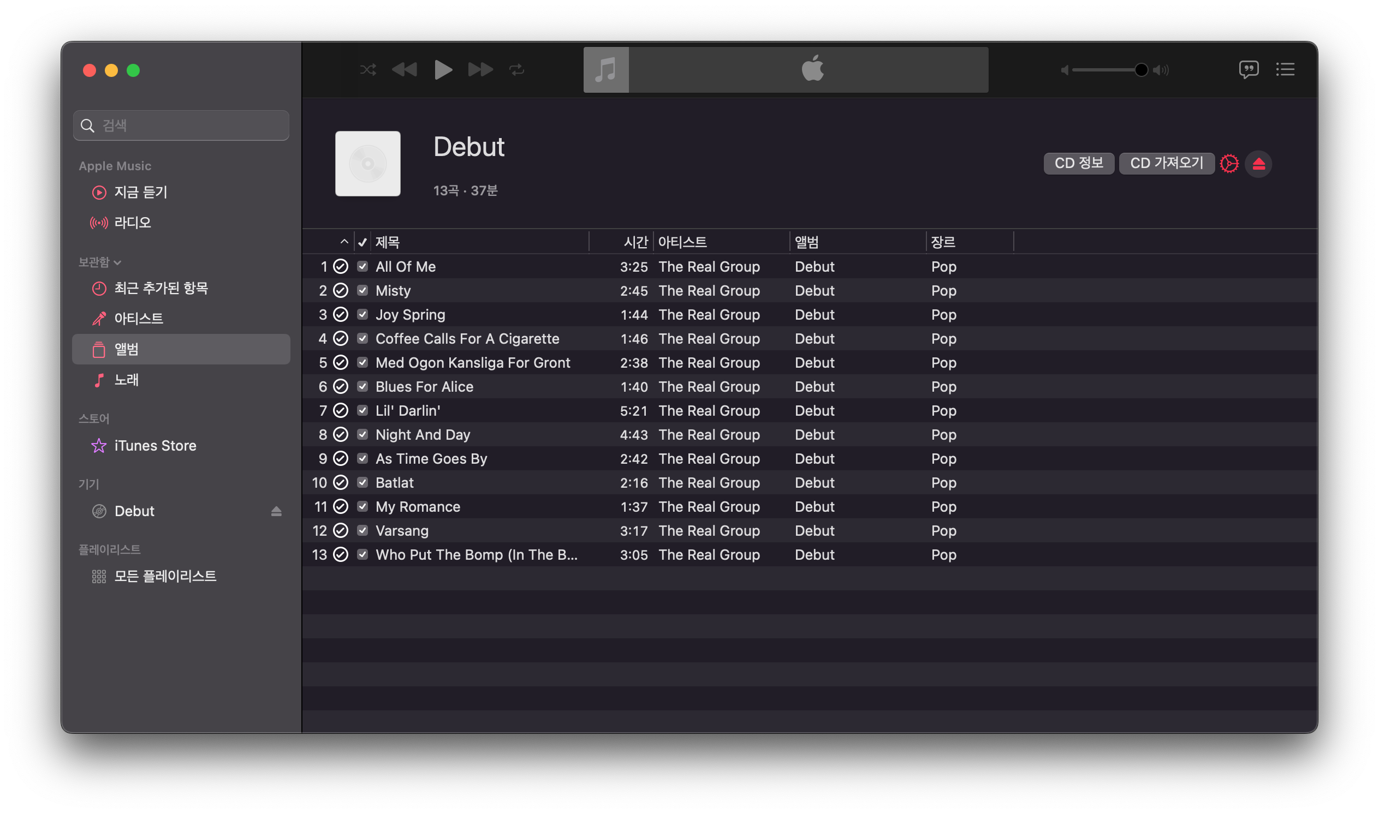Skip to next track

(x=480, y=70)
